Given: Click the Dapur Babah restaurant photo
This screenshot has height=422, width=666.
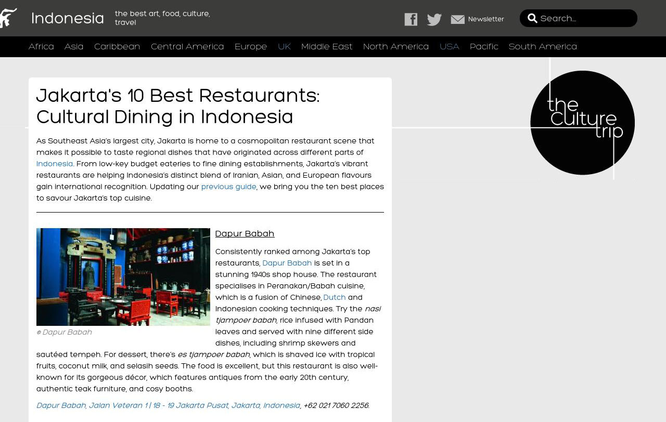Looking at the screenshot, I should [123, 277].
